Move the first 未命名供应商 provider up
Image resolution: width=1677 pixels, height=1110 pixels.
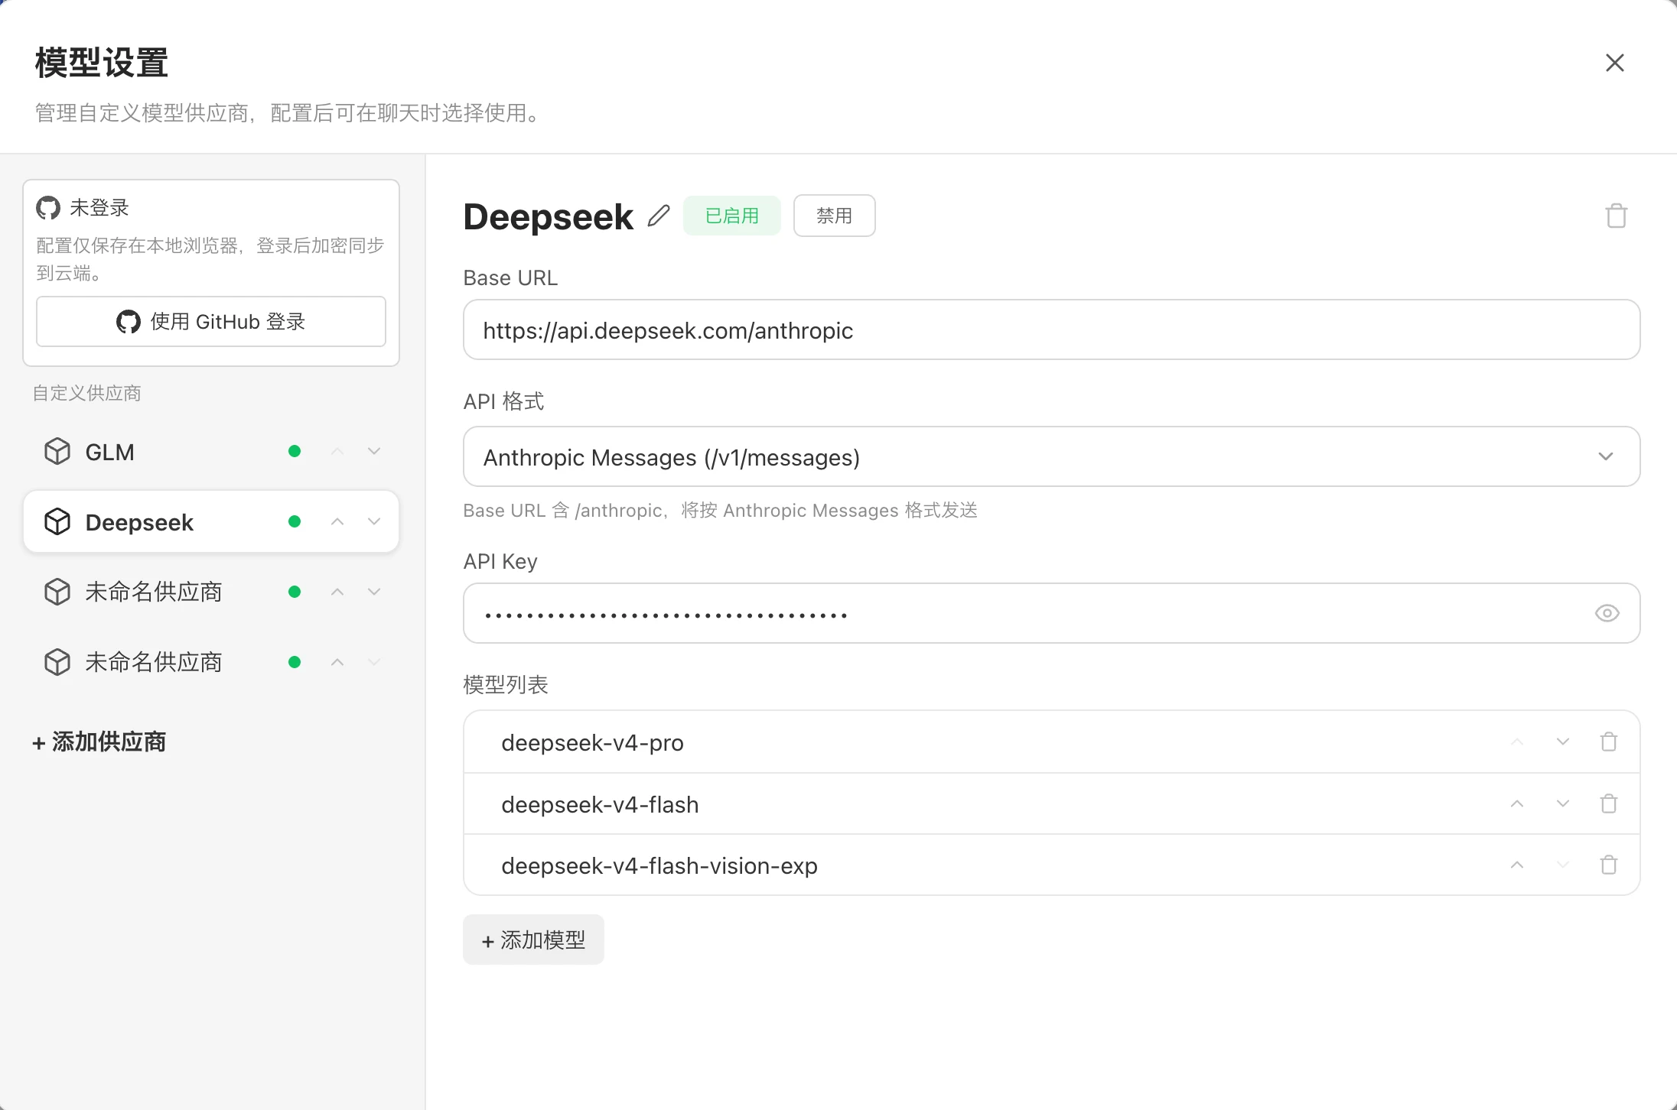[x=337, y=592]
